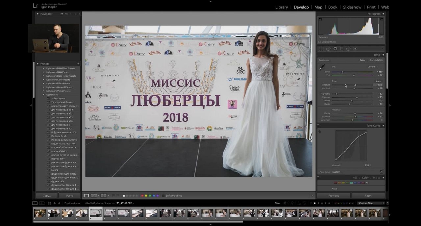Viewport: 421px width, 226px height.
Task: Select the aqua color swatch
Action: point(351,183)
